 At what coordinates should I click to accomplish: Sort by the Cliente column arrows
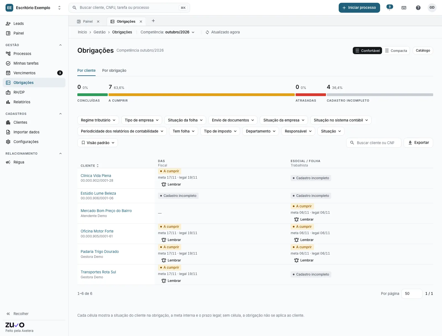(98, 166)
